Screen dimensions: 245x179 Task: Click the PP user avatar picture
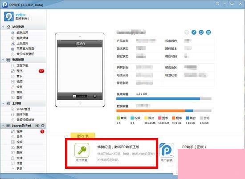pyautogui.click(x=9, y=16)
